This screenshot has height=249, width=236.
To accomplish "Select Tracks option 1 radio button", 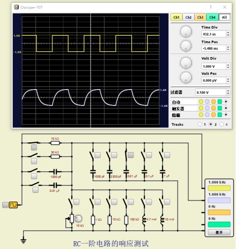I will pyautogui.click(x=199, y=124).
